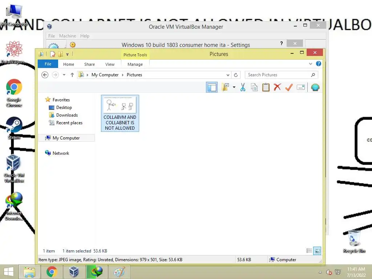Click the quick access new folder icon

pos(61,54)
